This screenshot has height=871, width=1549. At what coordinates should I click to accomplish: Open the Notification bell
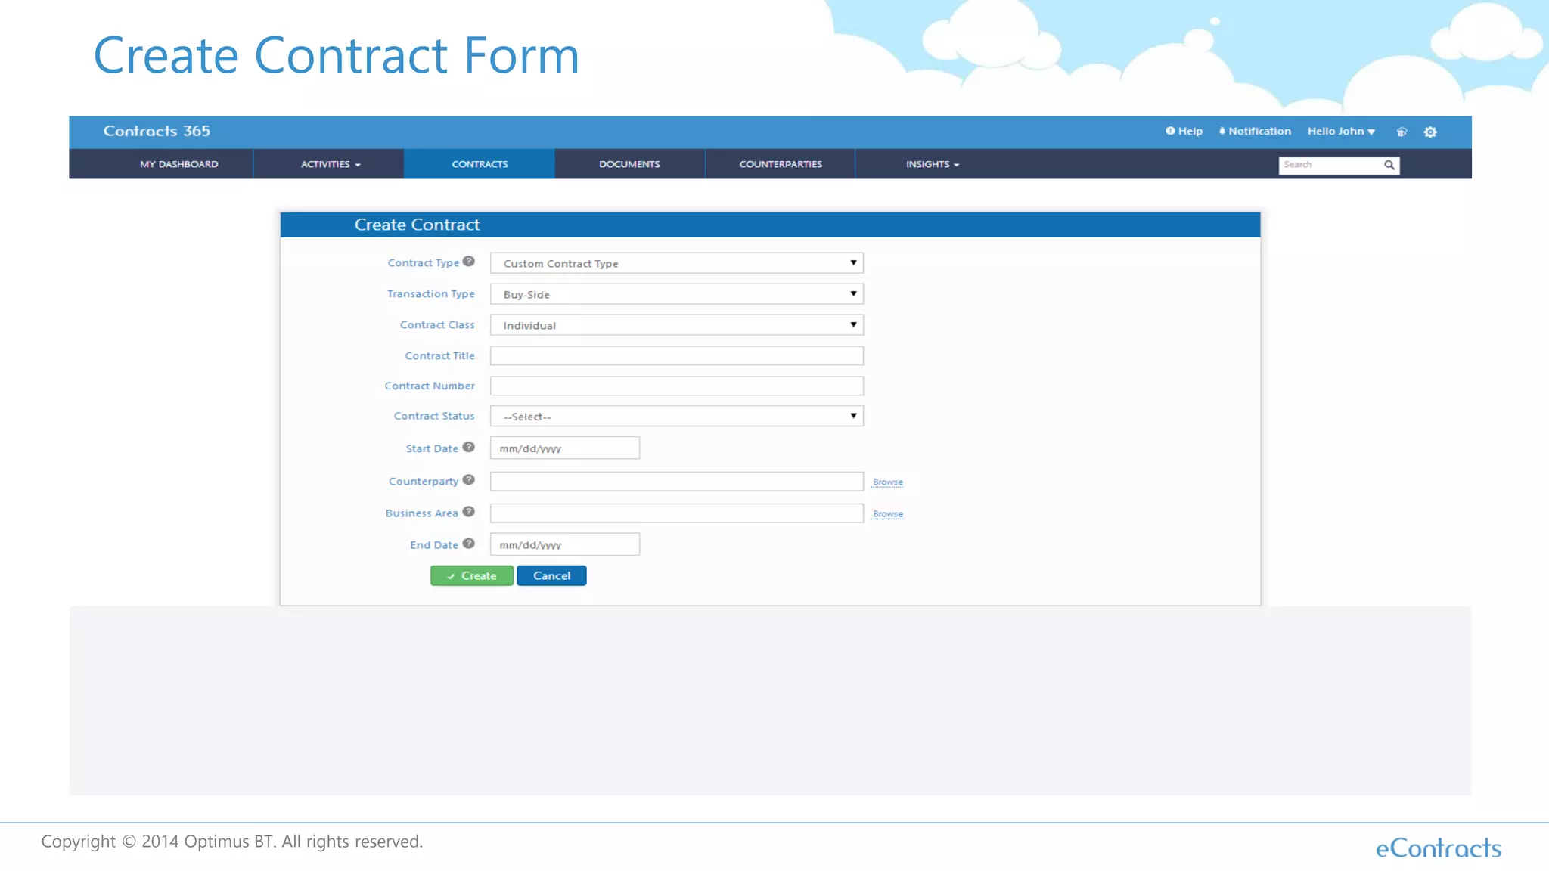click(1255, 131)
